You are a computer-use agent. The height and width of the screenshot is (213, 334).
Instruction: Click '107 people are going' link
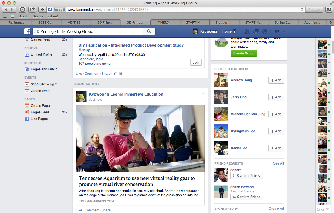click(x=94, y=64)
